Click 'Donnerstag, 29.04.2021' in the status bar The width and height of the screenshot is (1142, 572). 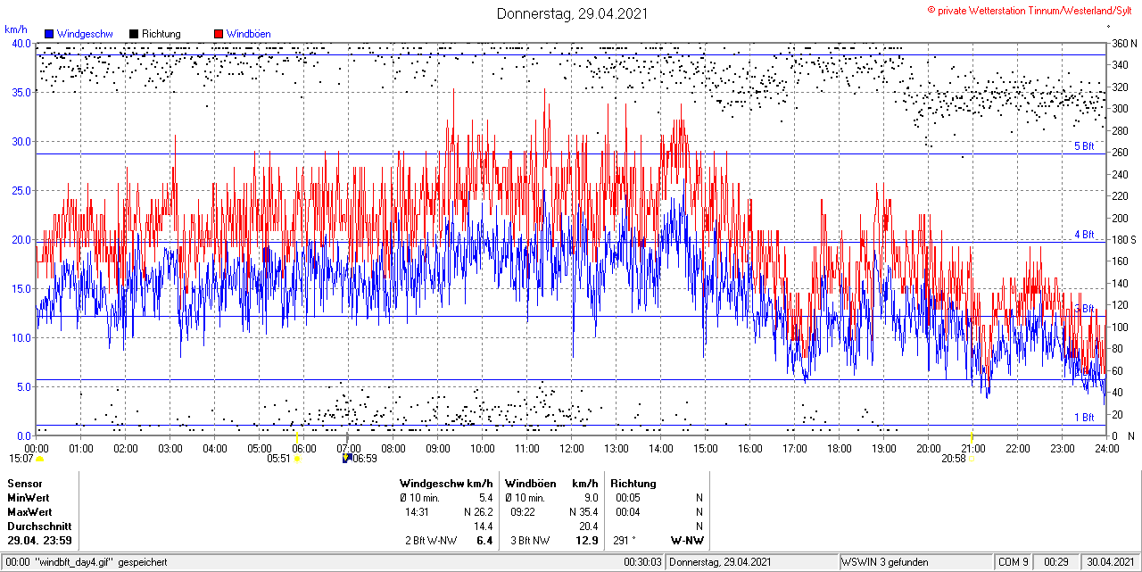721,562
